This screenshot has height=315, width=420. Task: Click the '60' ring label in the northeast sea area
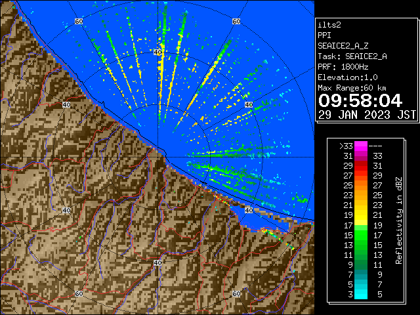click(236, 21)
